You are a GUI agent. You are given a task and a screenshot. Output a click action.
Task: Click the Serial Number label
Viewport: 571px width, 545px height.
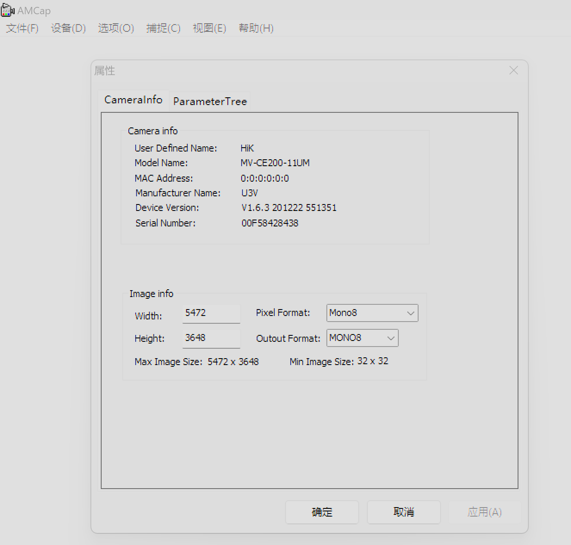[x=165, y=223]
